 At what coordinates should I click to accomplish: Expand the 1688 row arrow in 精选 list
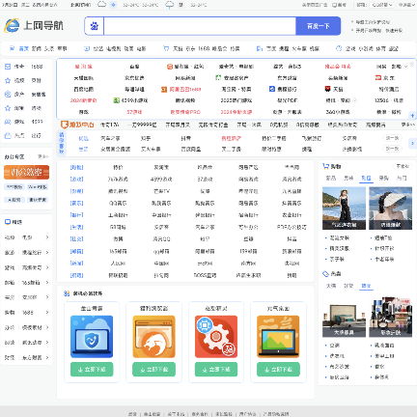point(47,312)
